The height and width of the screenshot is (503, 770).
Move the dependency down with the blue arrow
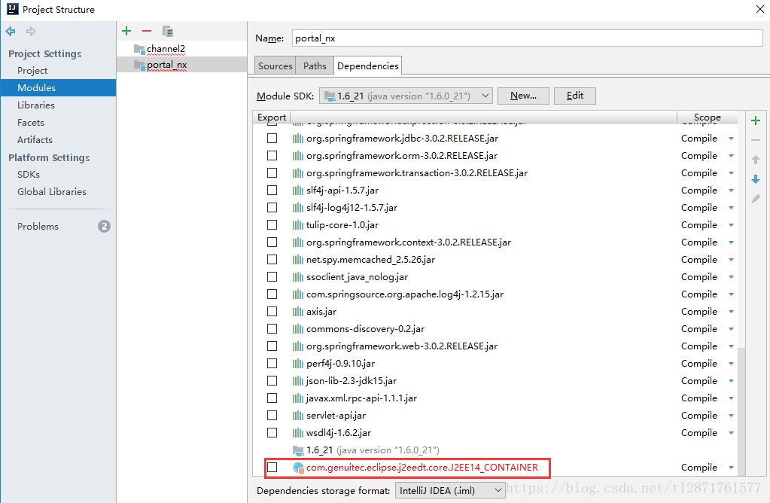click(x=756, y=179)
